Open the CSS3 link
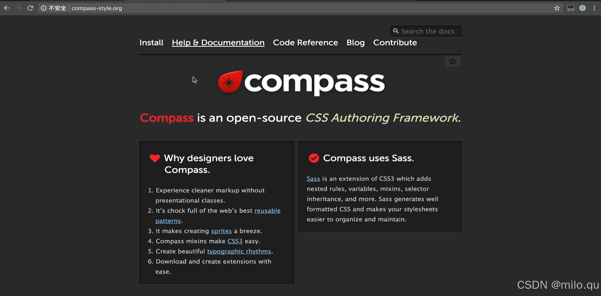 click(x=235, y=241)
